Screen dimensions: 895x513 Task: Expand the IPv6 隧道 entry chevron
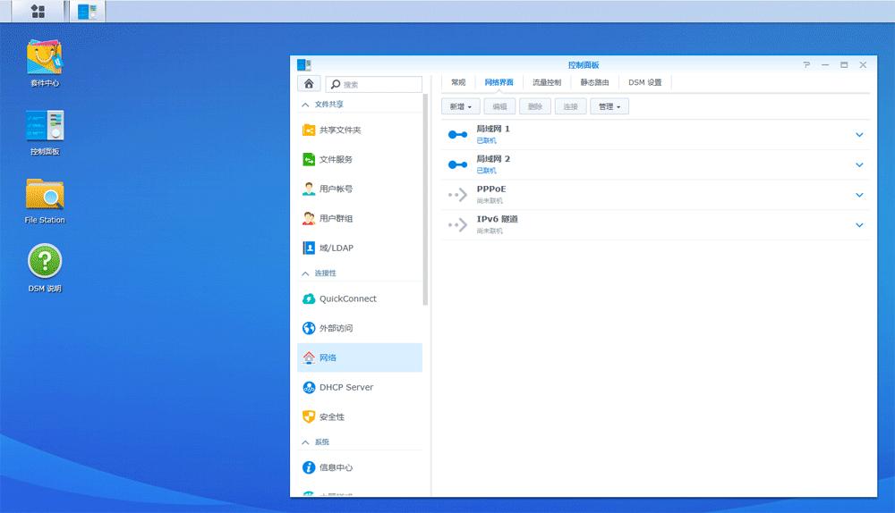click(x=859, y=225)
